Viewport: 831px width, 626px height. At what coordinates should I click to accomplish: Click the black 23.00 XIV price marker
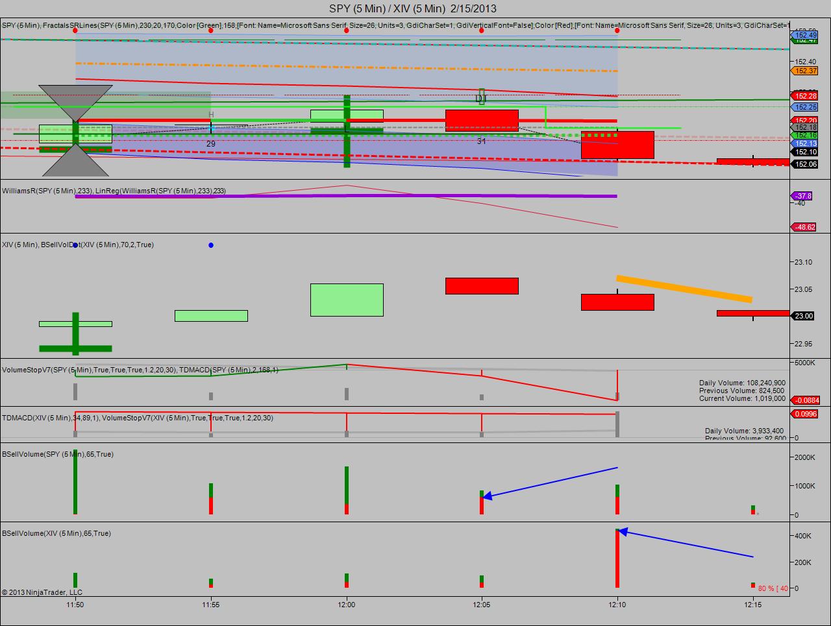(804, 316)
